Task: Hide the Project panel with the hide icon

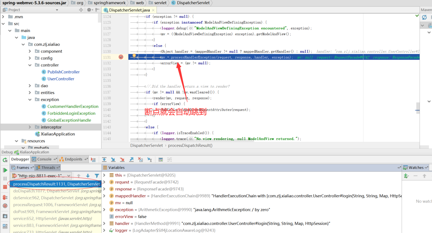Action: click(x=97, y=10)
